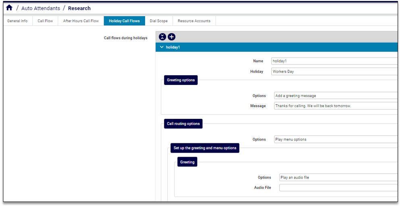Open call routing Options 'Play menu options'

point(336,139)
